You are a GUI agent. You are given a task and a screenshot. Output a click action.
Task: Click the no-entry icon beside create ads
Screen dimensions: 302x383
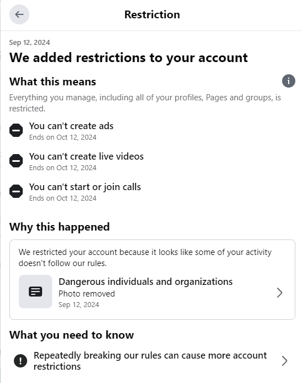click(x=16, y=130)
